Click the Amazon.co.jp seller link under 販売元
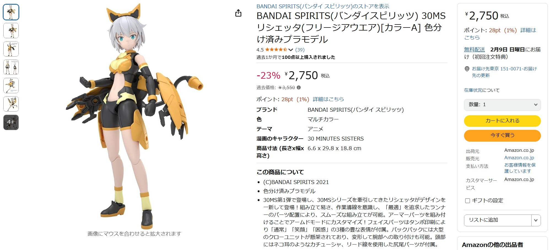This screenshot has width=550, height=250. click(x=519, y=158)
